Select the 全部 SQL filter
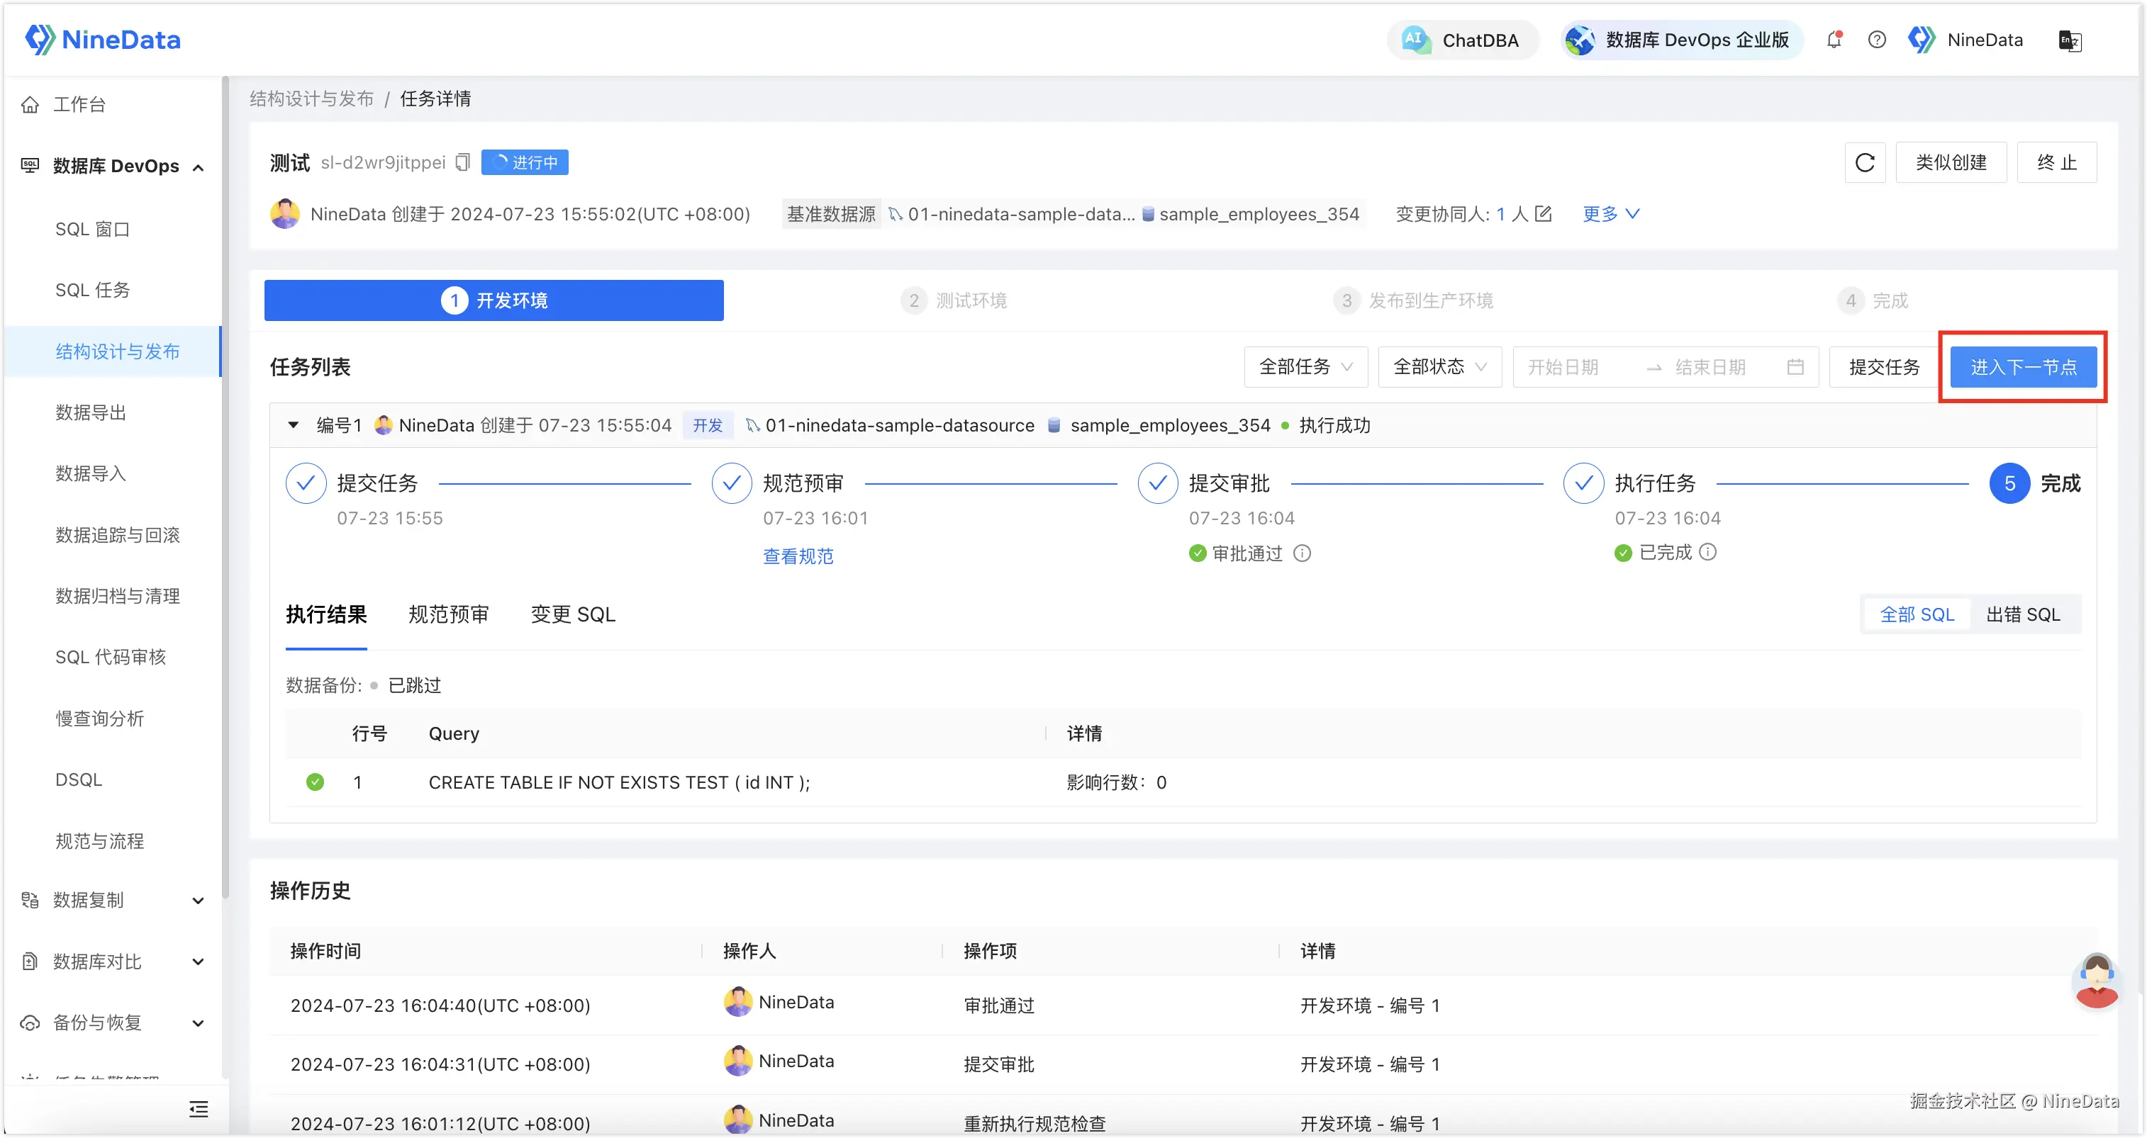2147x1138 pixels. pyautogui.click(x=1916, y=615)
